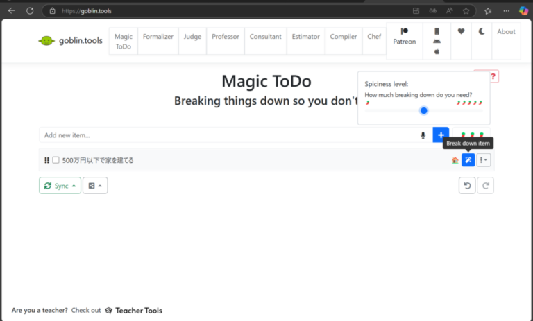Click the house category emoji on the task
This screenshot has width=533, height=321.
pos(455,160)
